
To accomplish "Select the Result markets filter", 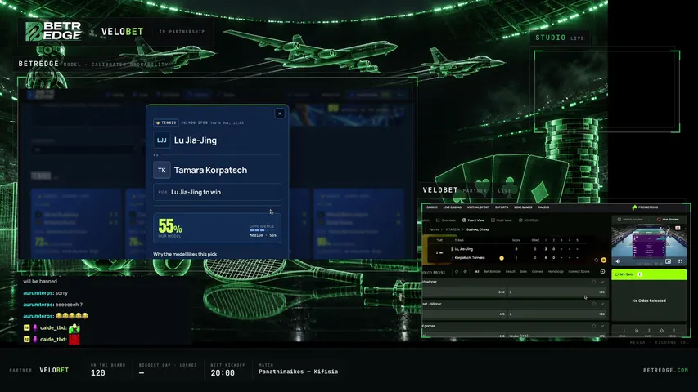I will 511,272.
